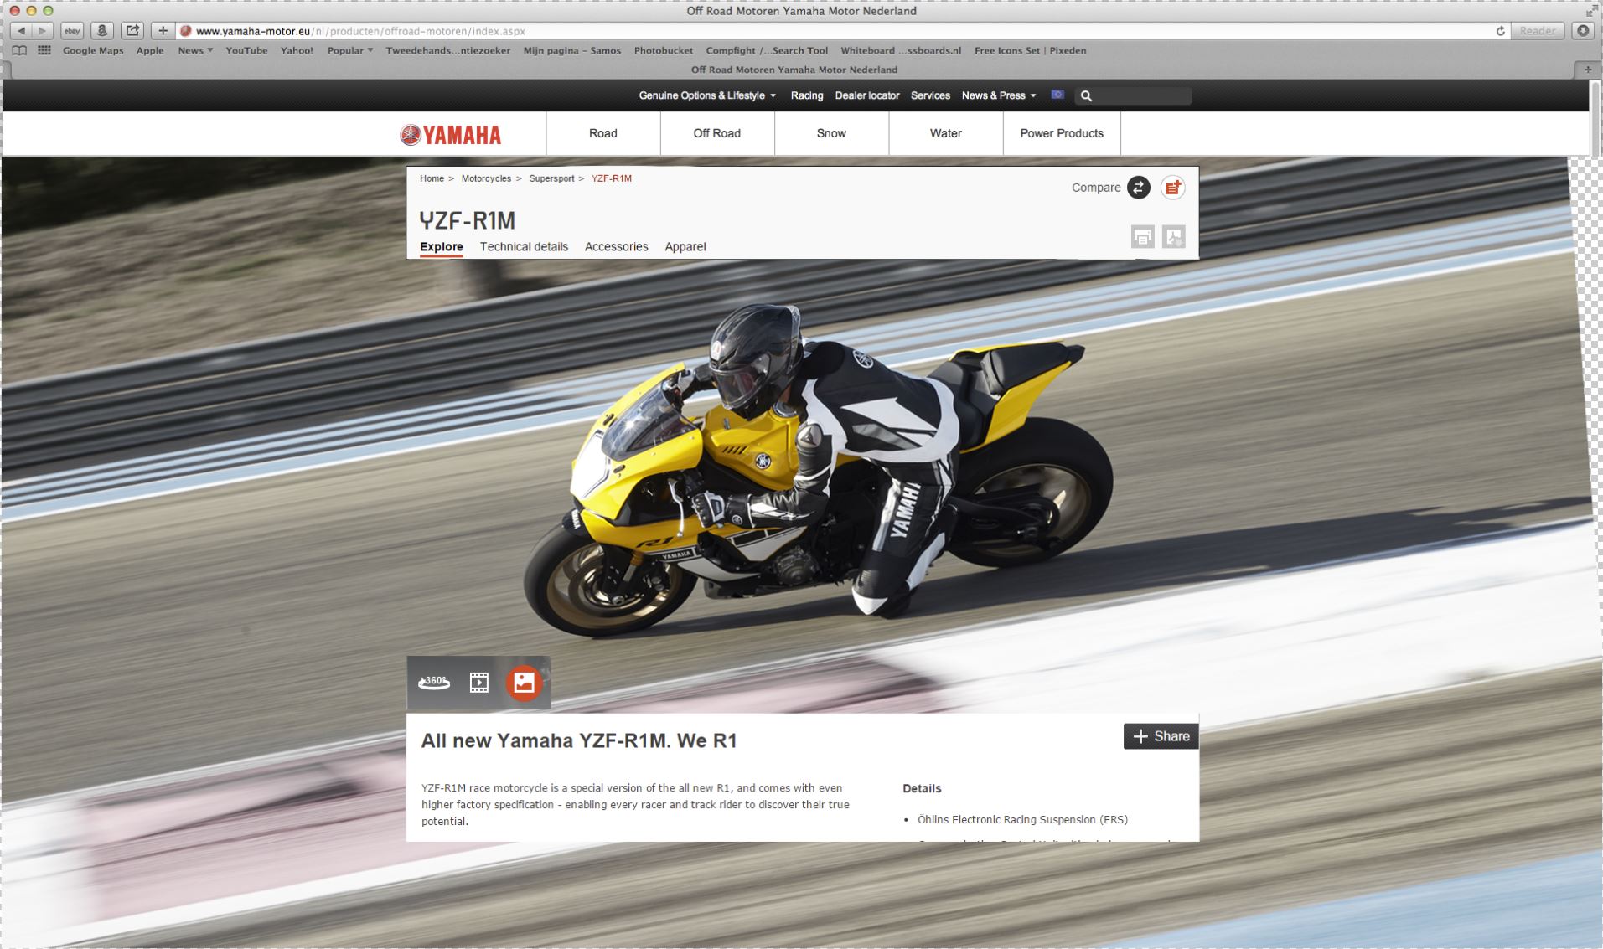Open the Safari share button
1603x949 pixels.
click(132, 31)
